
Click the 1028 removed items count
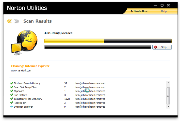point(67,99)
